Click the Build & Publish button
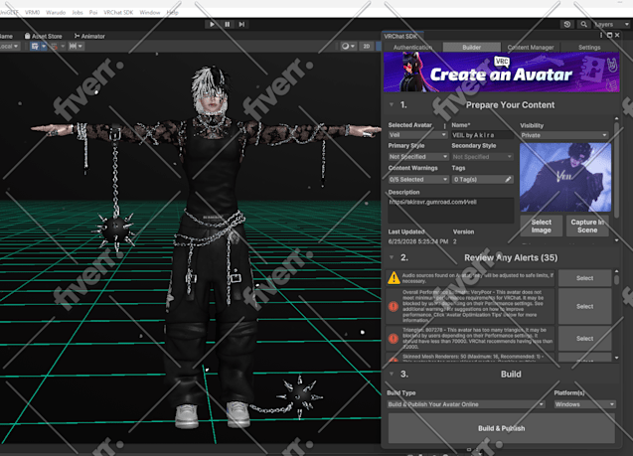Viewport: 633px width, 456px height. pyautogui.click(x=502, y=428)
